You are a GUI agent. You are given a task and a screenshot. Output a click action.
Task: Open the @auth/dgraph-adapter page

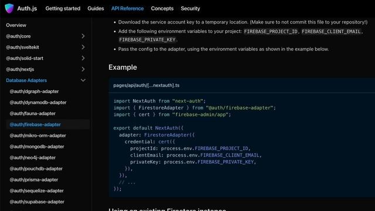(x=34, y=91)
